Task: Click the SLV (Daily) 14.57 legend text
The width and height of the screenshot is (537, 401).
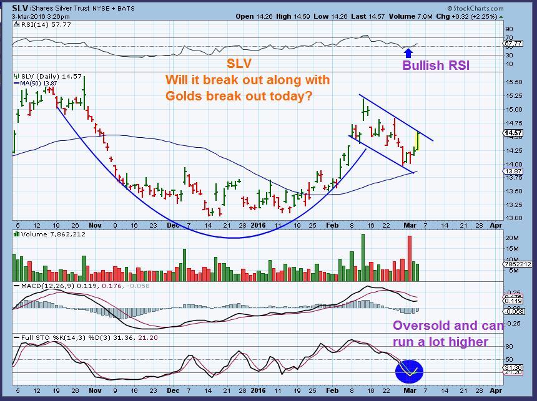Action: (51, 76)
